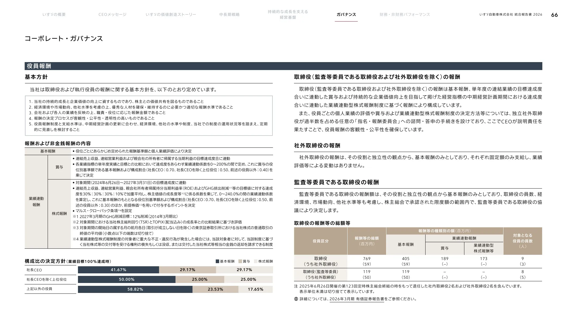This screenshot has width=567, height=319.
Task: Click the 取締役(監査等委員) row label
Action: (x=321, y=272)
